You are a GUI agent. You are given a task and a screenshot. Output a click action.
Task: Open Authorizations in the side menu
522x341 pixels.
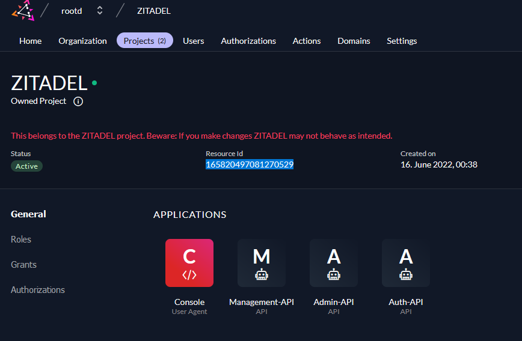tap(38, 290)
